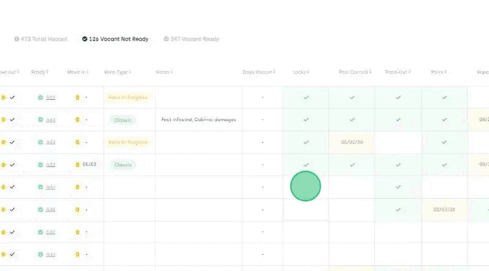This screenshot has width=489, height=271.
Task: Click the Classic tag in Pest infested row
Action: (123, 119)
